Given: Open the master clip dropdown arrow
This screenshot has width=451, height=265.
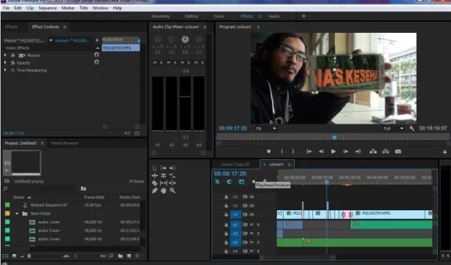Looking at the screenshot, I should tap(50, 40).
